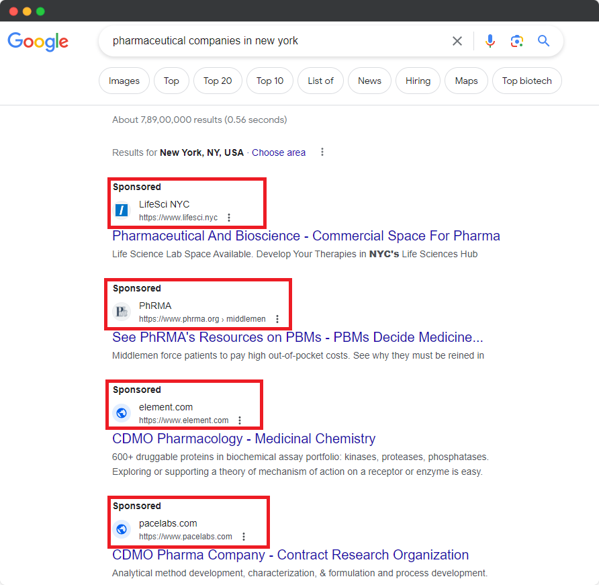599x585 pixels.
Task: Open three-dot menu for LifeSci NYC ad
Action: [x=229, y=218]
